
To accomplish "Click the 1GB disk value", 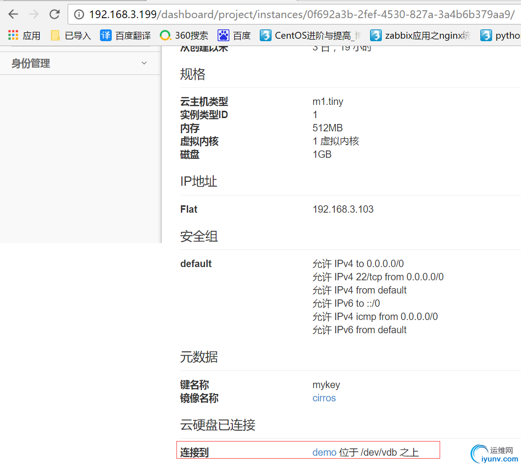I will tap(322, 154).
